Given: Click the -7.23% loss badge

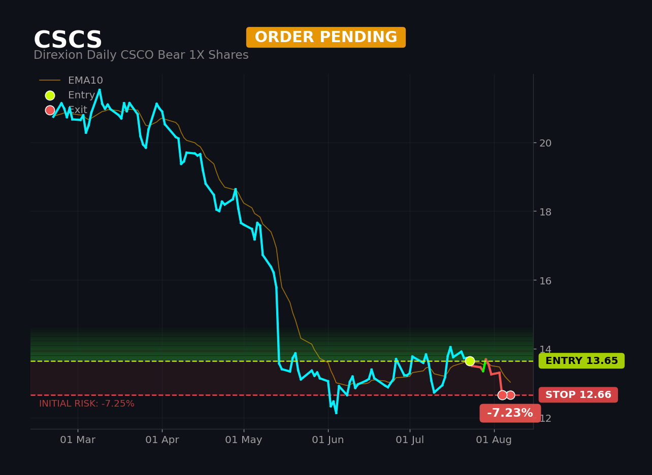Looking at the screenshot, I should [510, 413].
